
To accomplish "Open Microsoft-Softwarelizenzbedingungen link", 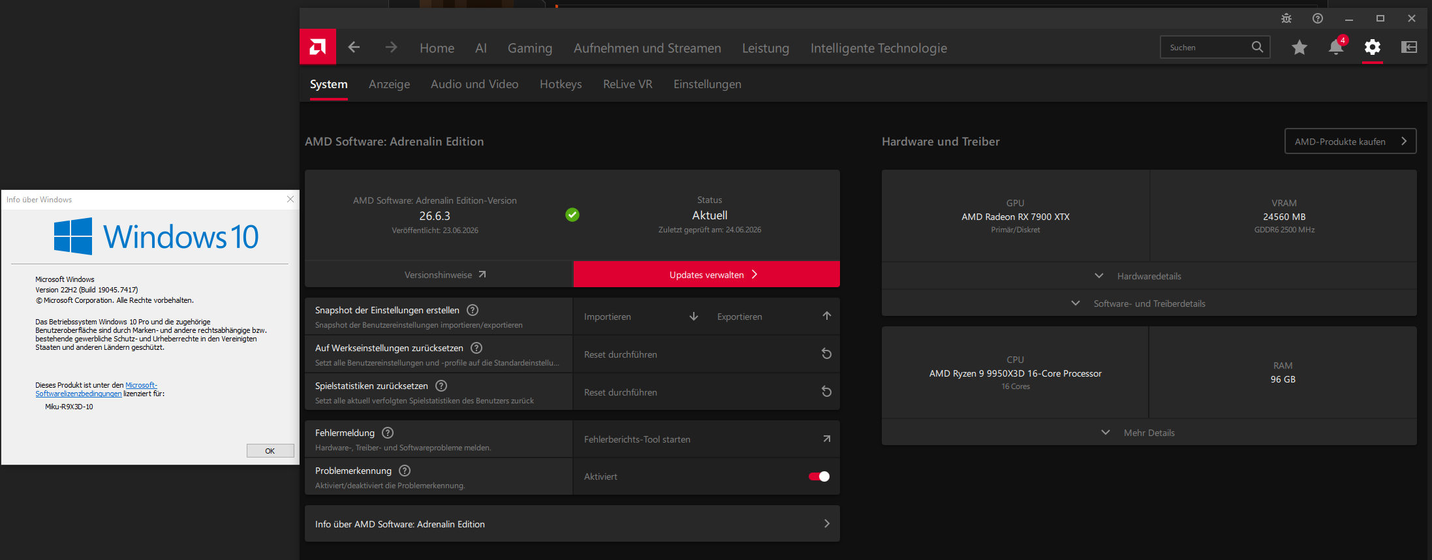I will click(96, 390).
